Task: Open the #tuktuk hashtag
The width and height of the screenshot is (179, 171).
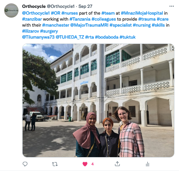Action: (x=127, y=37)
